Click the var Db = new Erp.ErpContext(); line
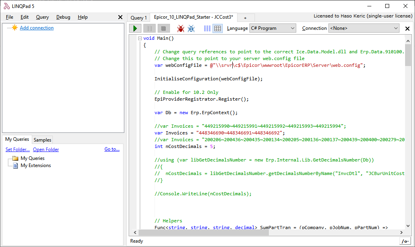415x247 pixels. coord(196,113)
